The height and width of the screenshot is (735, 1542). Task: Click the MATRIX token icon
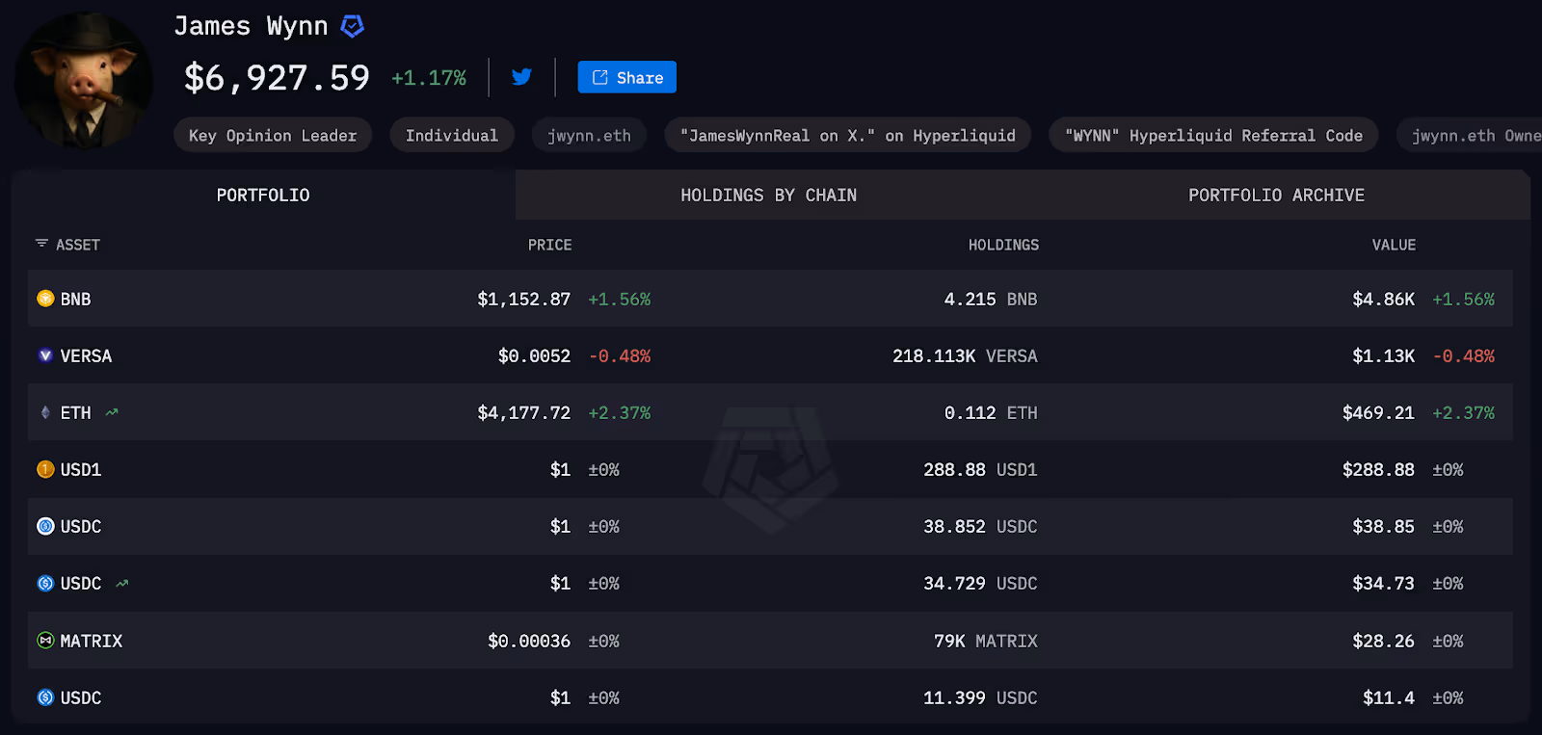click(45, 640)
